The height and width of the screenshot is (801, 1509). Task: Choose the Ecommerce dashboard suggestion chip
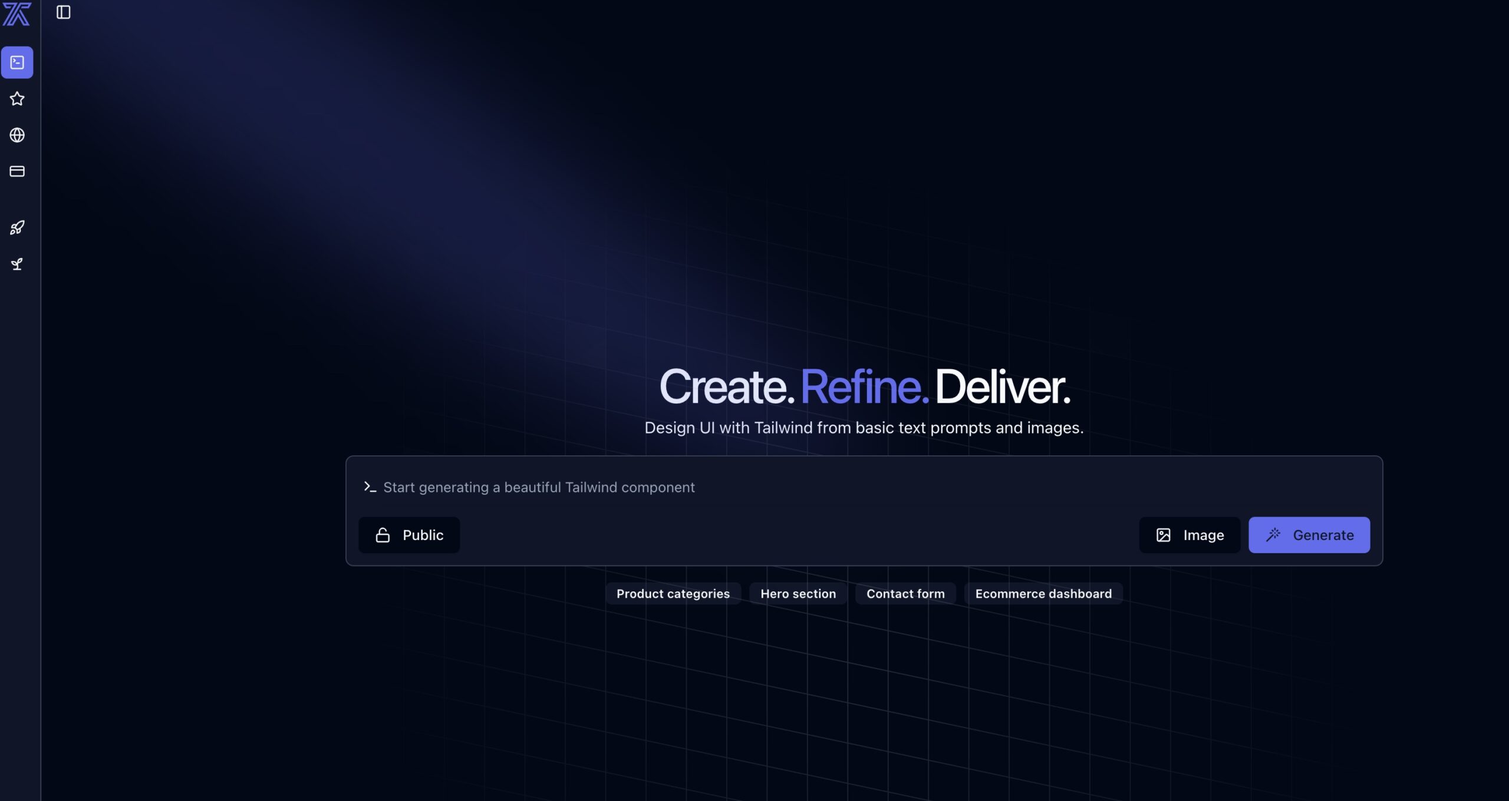pyautogui.click(x=1043, y=594)
